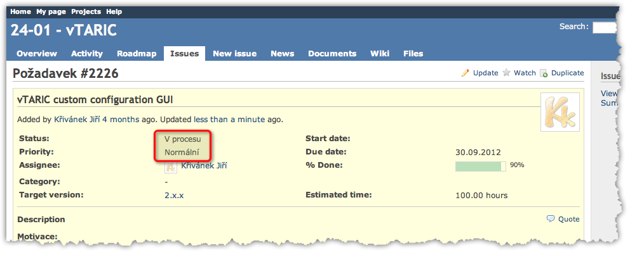The image size is (644, 257).
Task: Click the Quote speech bubble icon
Action: click(551, 219)
